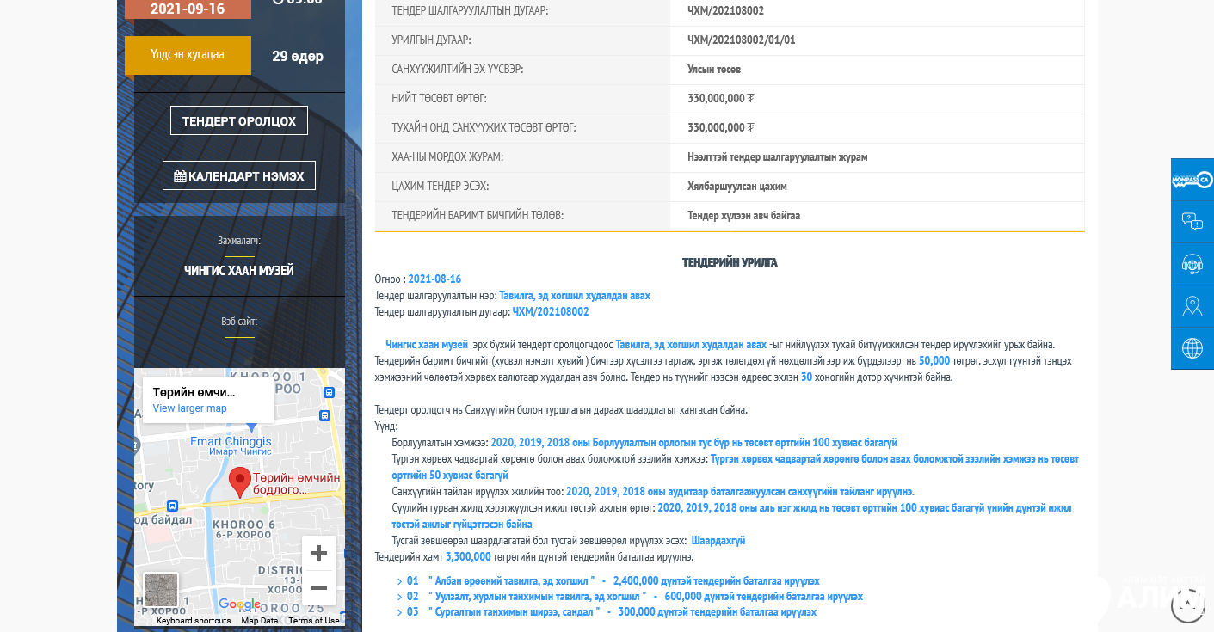This screenshot has height=632, width=1214.
Task: Open the location pin sidebar icon
Action: tap(1192, 307)
